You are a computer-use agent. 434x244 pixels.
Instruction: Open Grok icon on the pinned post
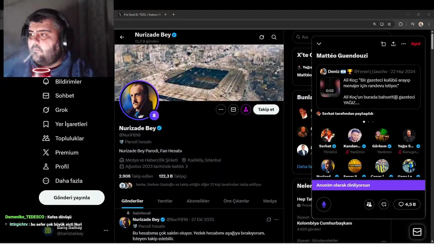(x=269, y=220)
